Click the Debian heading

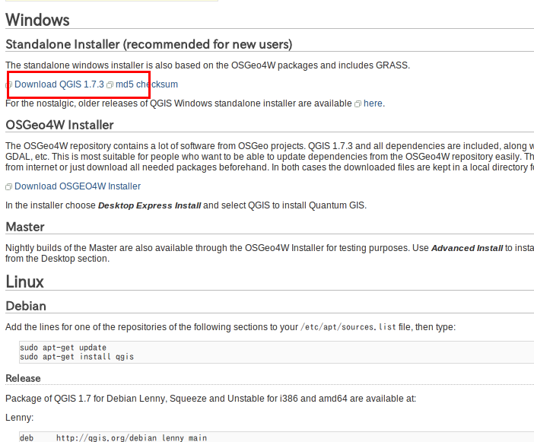click(26, 306)
